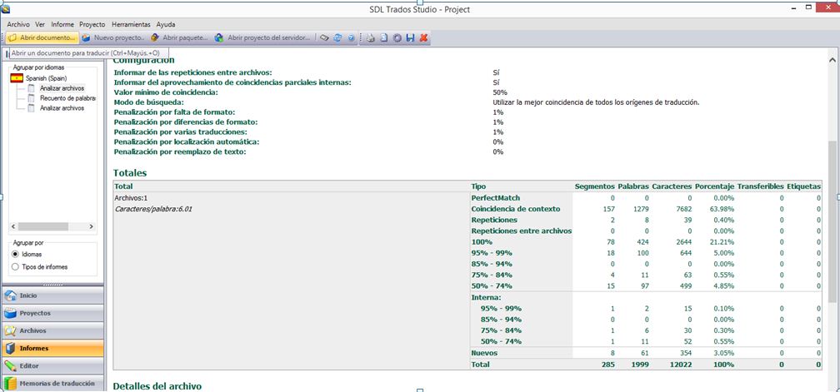Click the 1279 words cell

click(640, 209)
